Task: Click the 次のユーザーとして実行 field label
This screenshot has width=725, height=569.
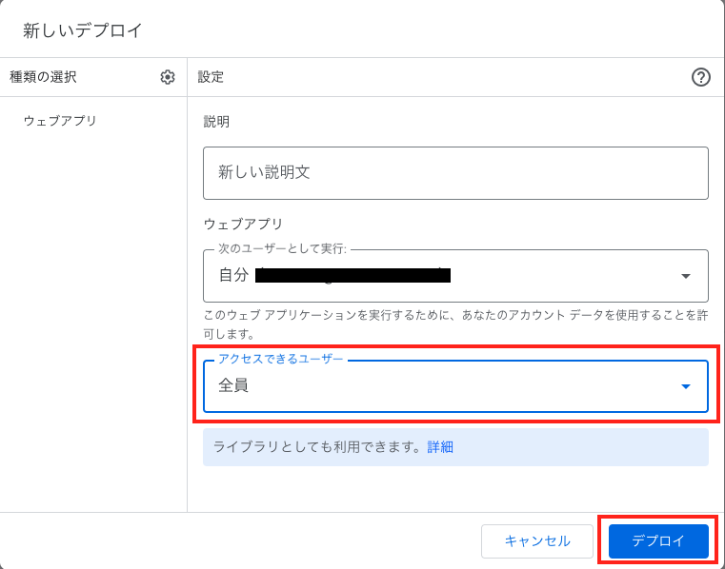Action: click(282, 249)
